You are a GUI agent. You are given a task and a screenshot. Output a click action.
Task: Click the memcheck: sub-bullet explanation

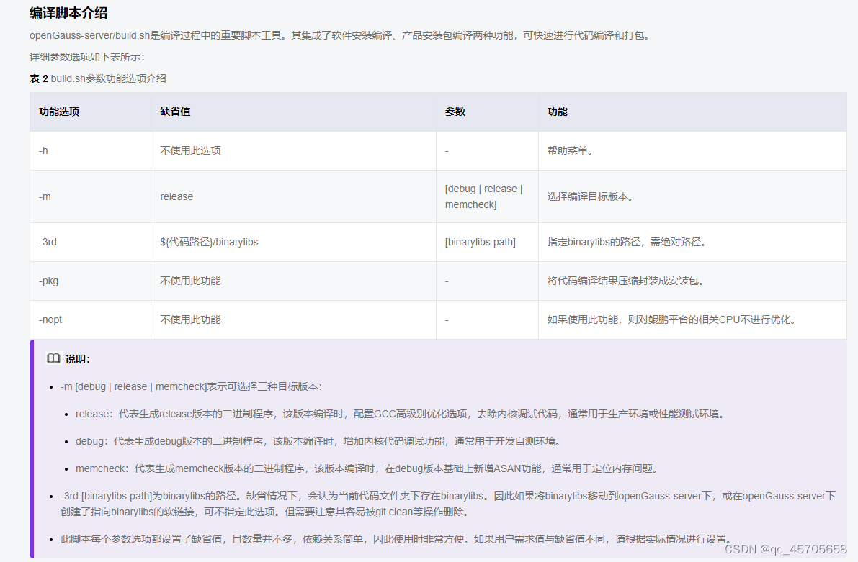tap(368, 468)
